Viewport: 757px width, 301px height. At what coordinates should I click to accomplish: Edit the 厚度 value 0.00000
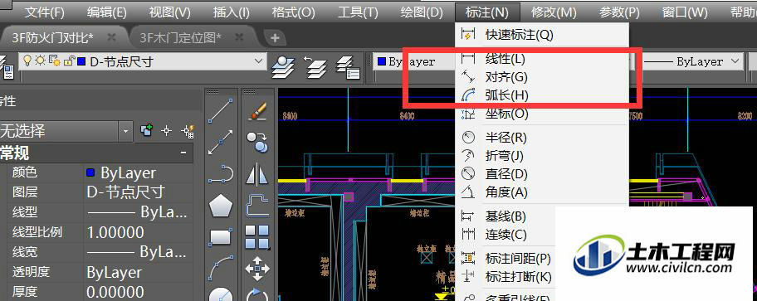[139, 293]
